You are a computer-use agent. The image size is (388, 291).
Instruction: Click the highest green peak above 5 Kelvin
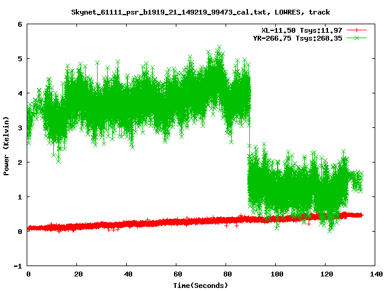tap(218, 46)
